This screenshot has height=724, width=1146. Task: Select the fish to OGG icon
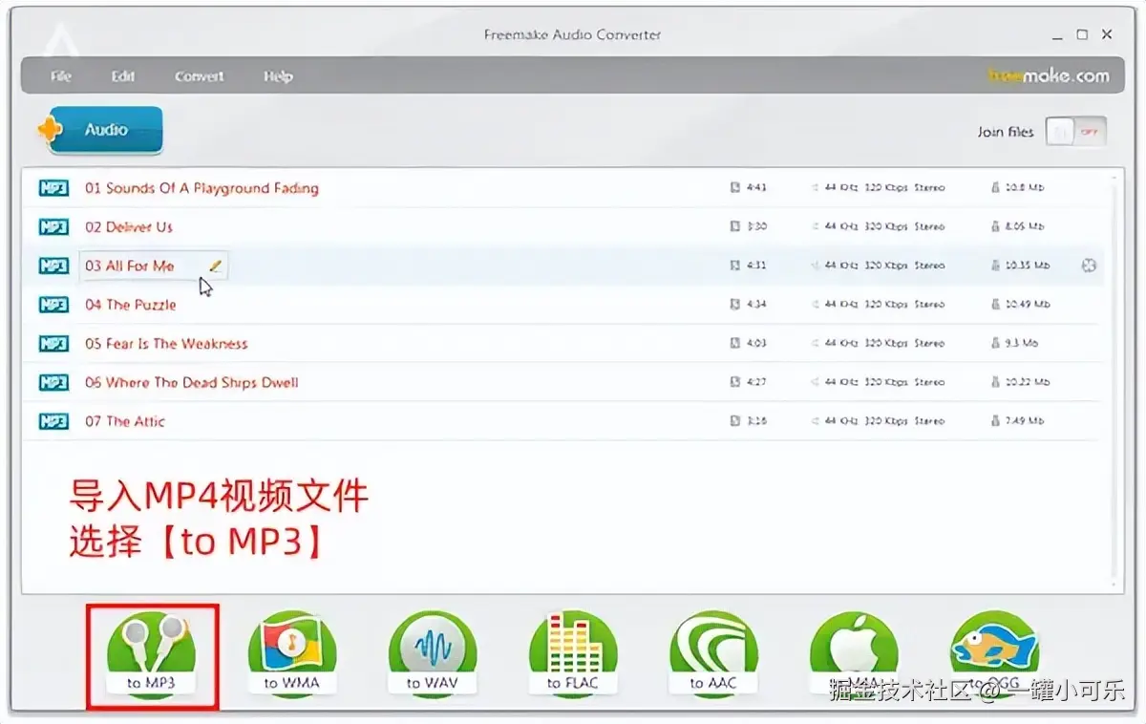(x=995, y=654)
